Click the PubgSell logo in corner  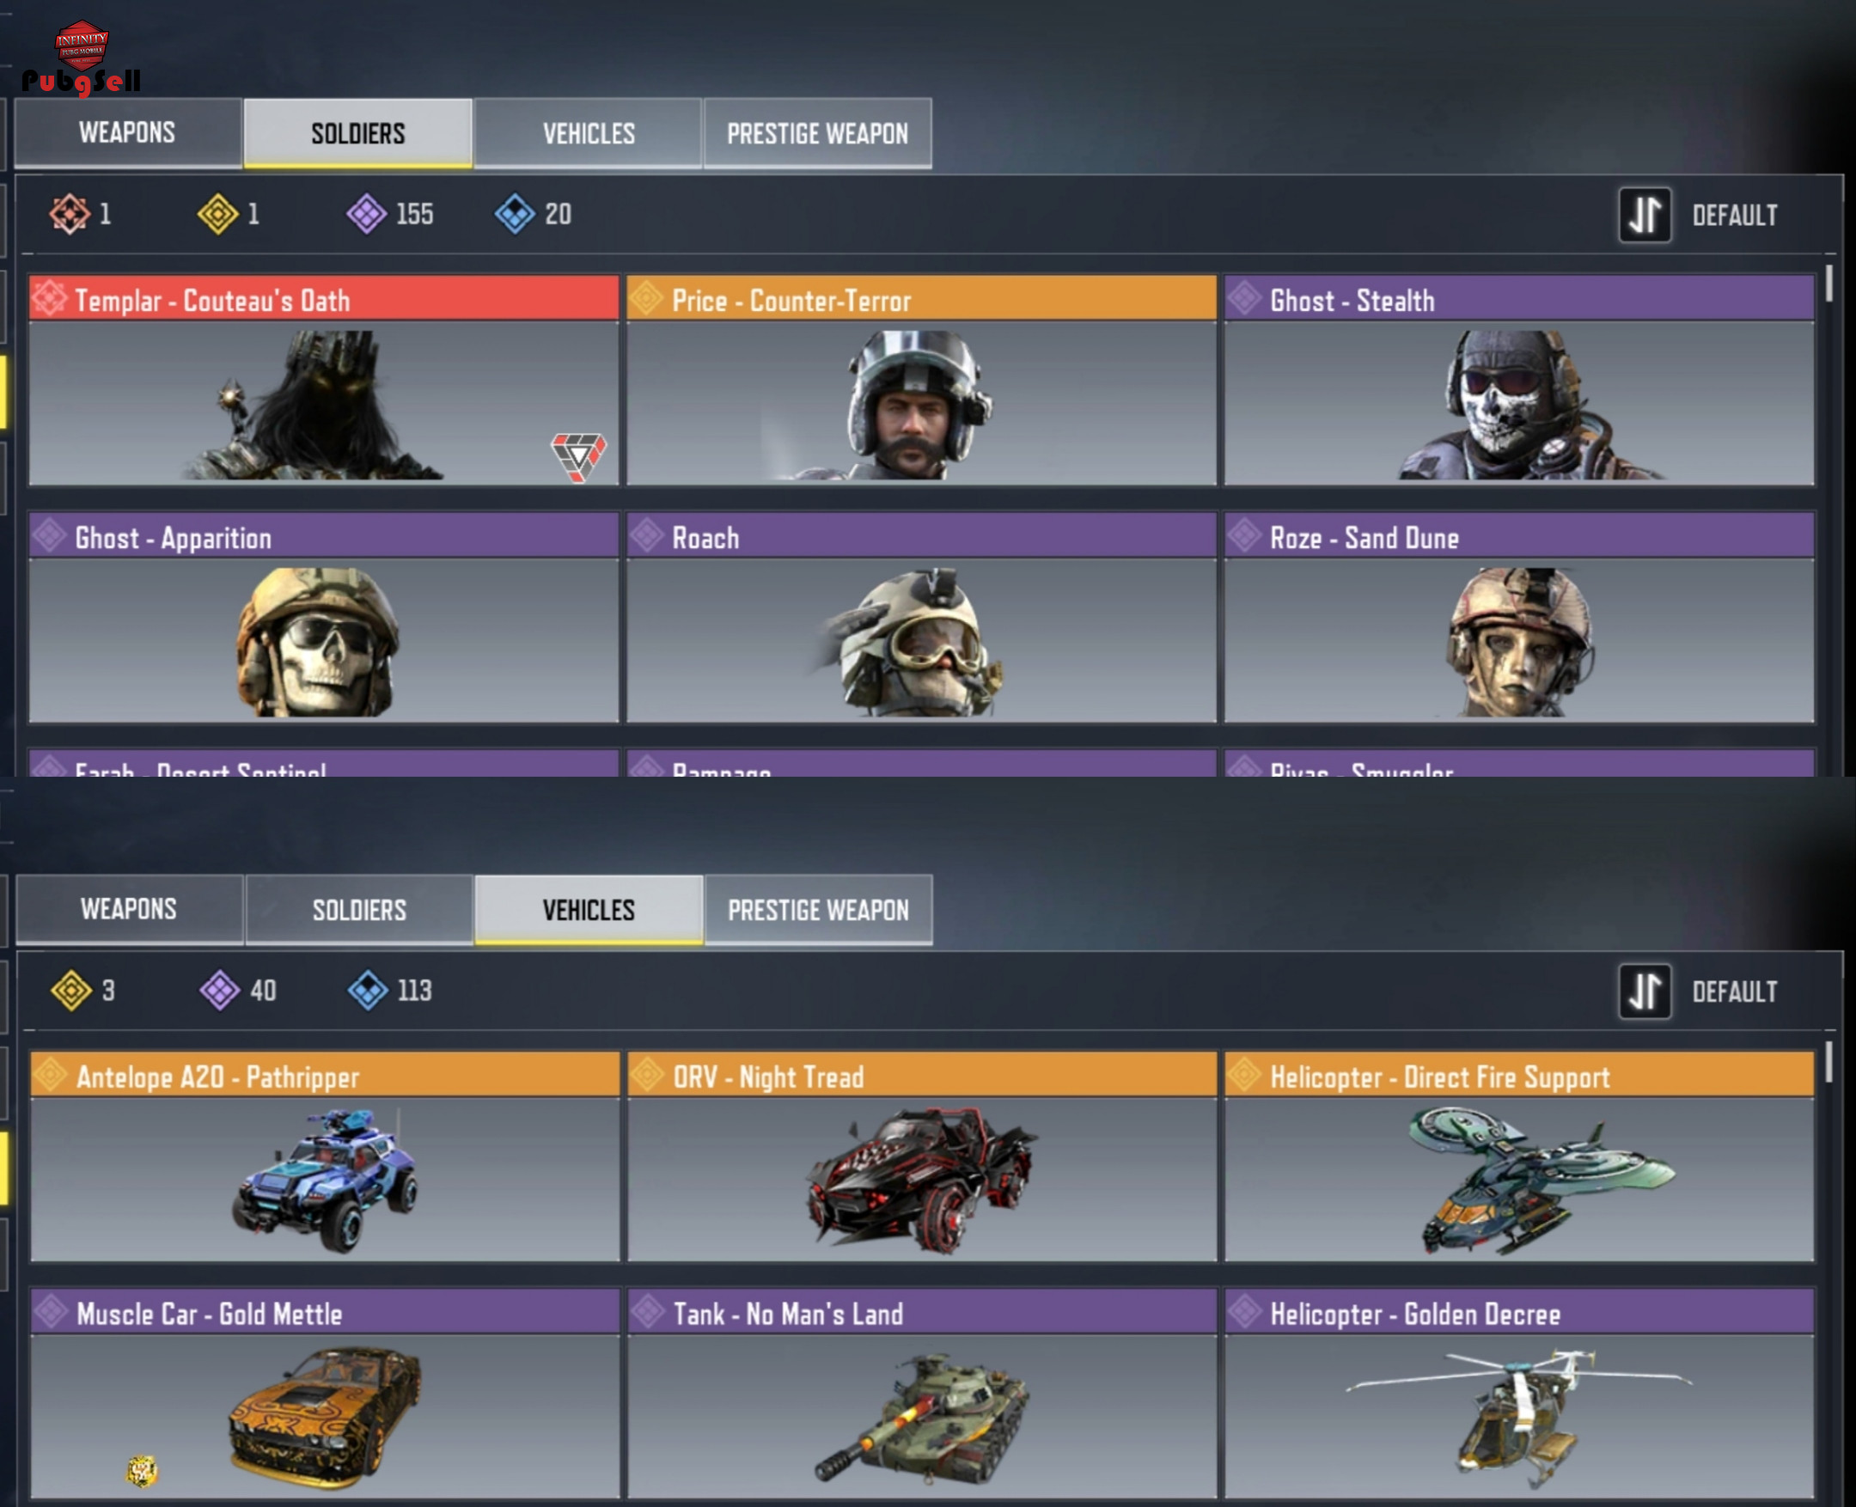(x=82, y=58)
